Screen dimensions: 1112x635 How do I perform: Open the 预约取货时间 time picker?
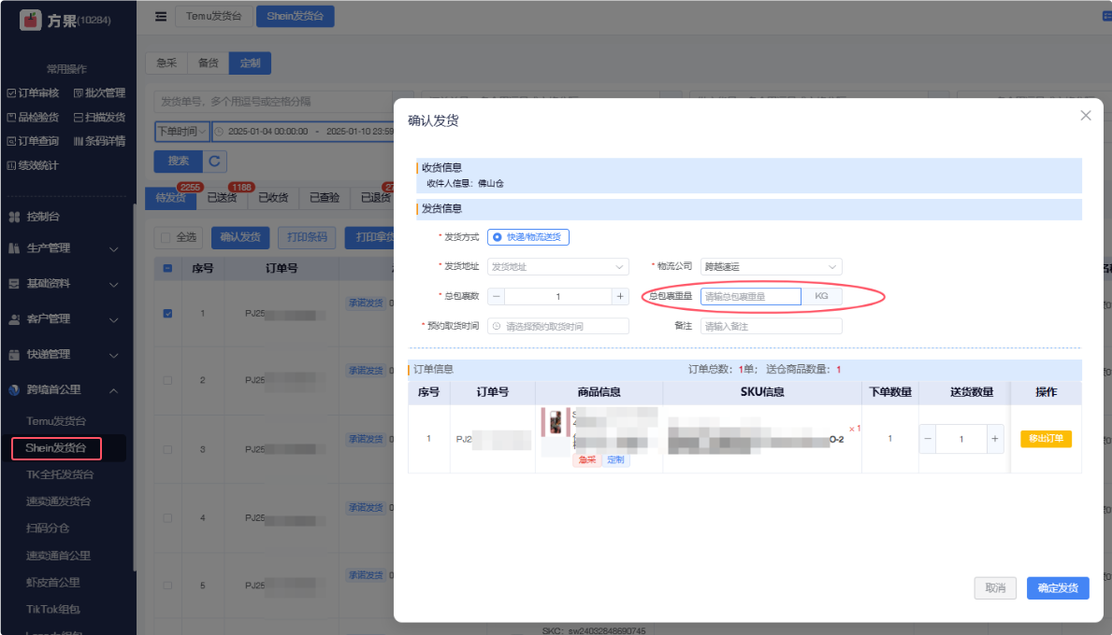tap(557, 327)
